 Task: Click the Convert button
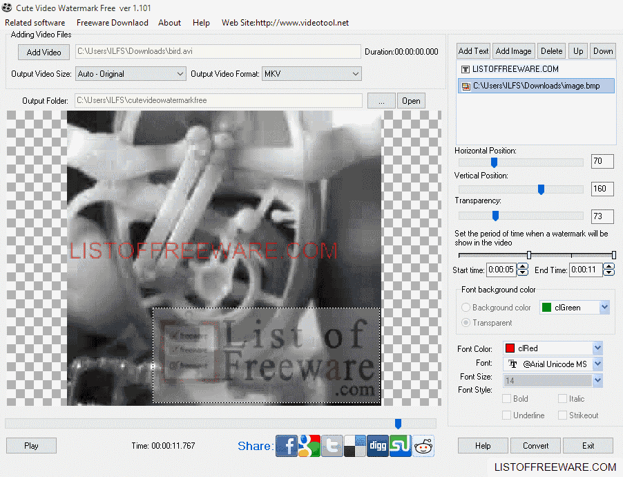coord(535,446)
